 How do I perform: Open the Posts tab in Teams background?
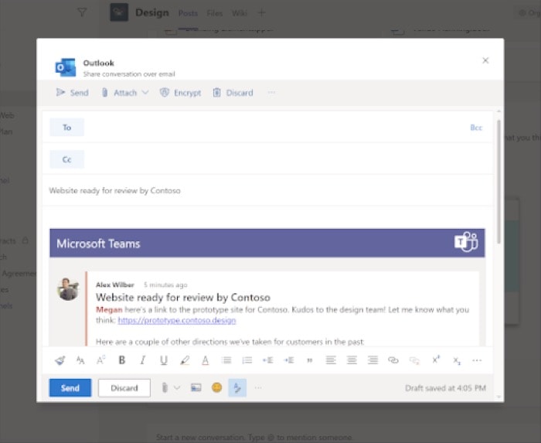(188, 13)
